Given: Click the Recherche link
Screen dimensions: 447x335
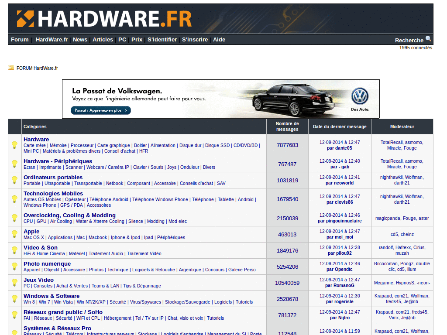Looking at the screenshot, I should (x=409, y=41).
